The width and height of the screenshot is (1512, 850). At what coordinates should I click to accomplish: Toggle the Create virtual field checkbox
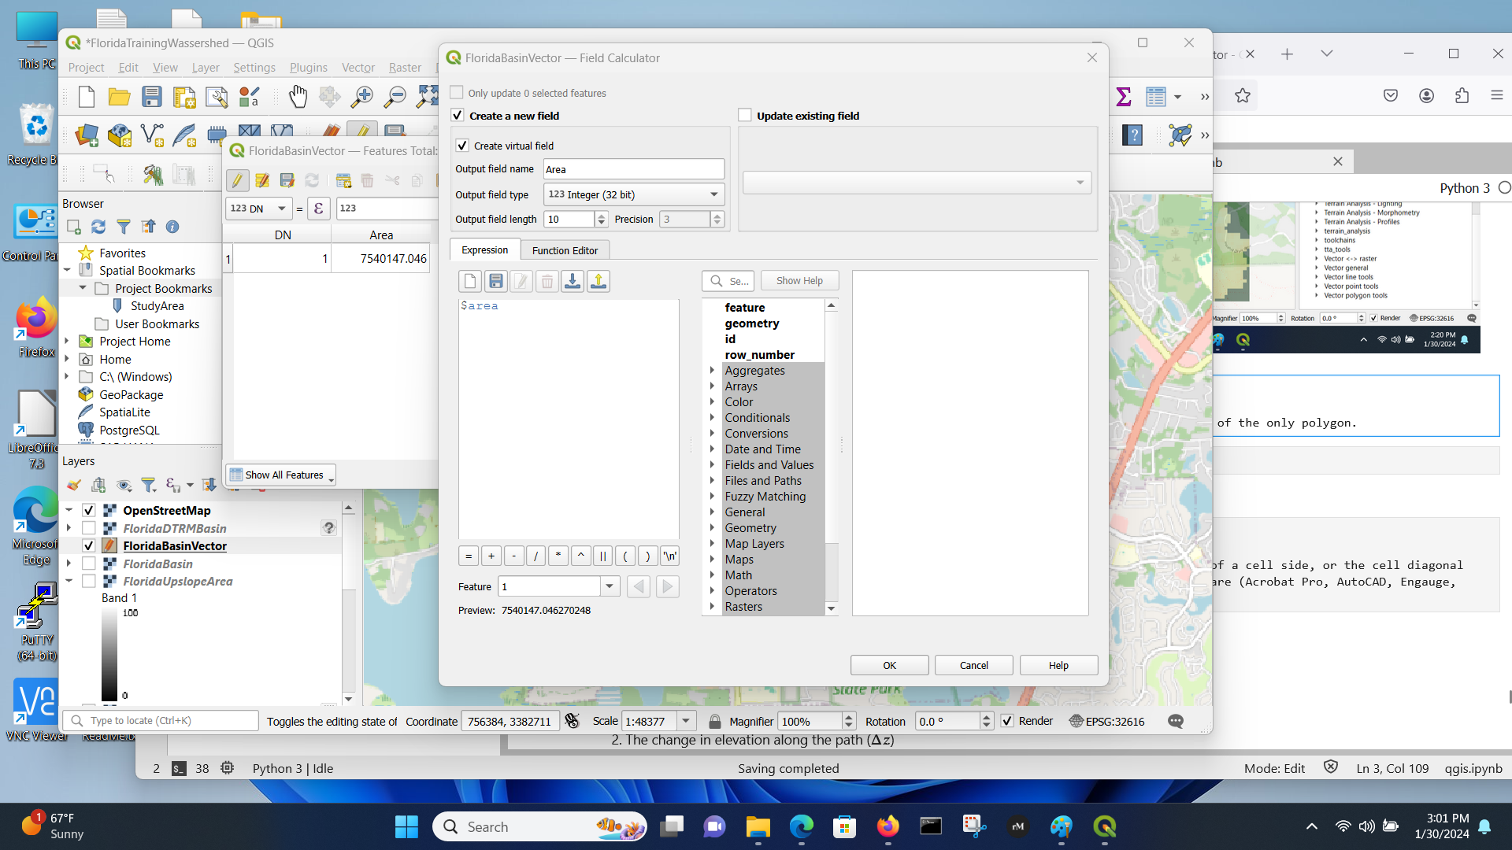point(462,146)
